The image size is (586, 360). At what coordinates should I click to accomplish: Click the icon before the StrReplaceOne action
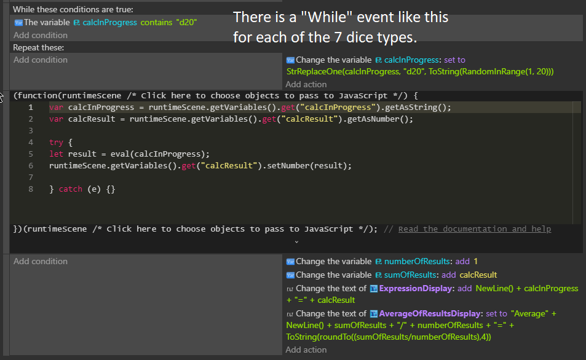(x=290, y=60)
